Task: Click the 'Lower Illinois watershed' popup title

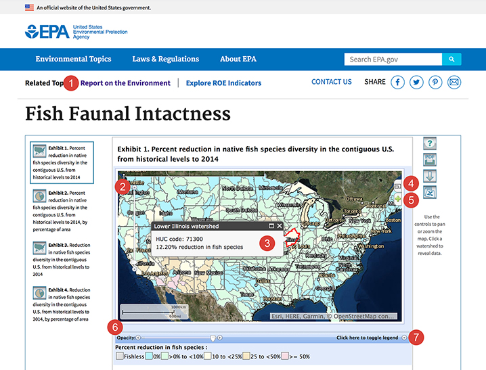Action: (186, 226)
